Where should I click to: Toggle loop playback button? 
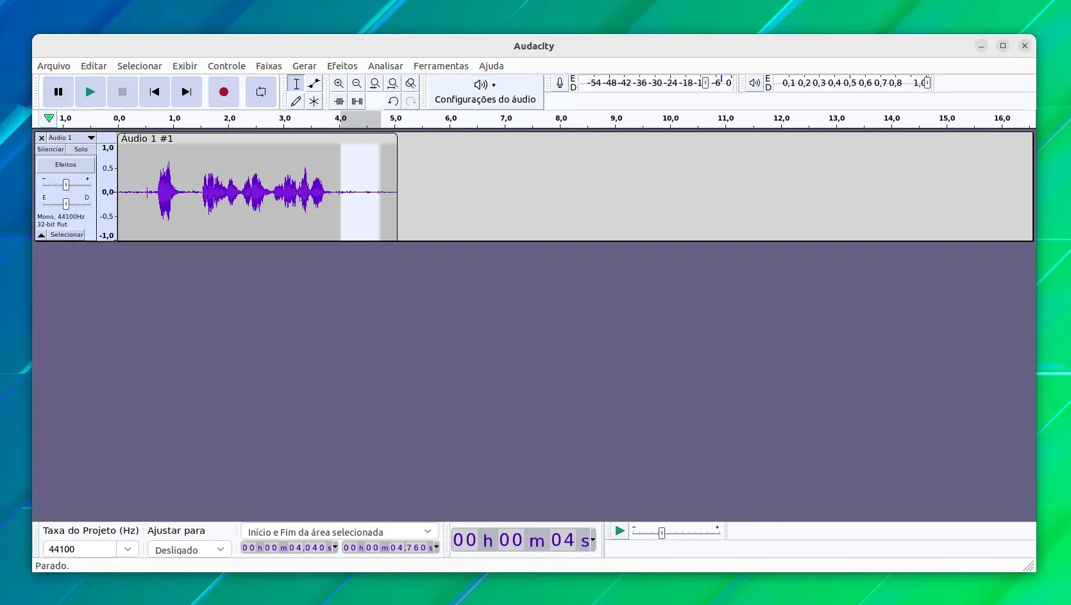click(x=261, y=92)
